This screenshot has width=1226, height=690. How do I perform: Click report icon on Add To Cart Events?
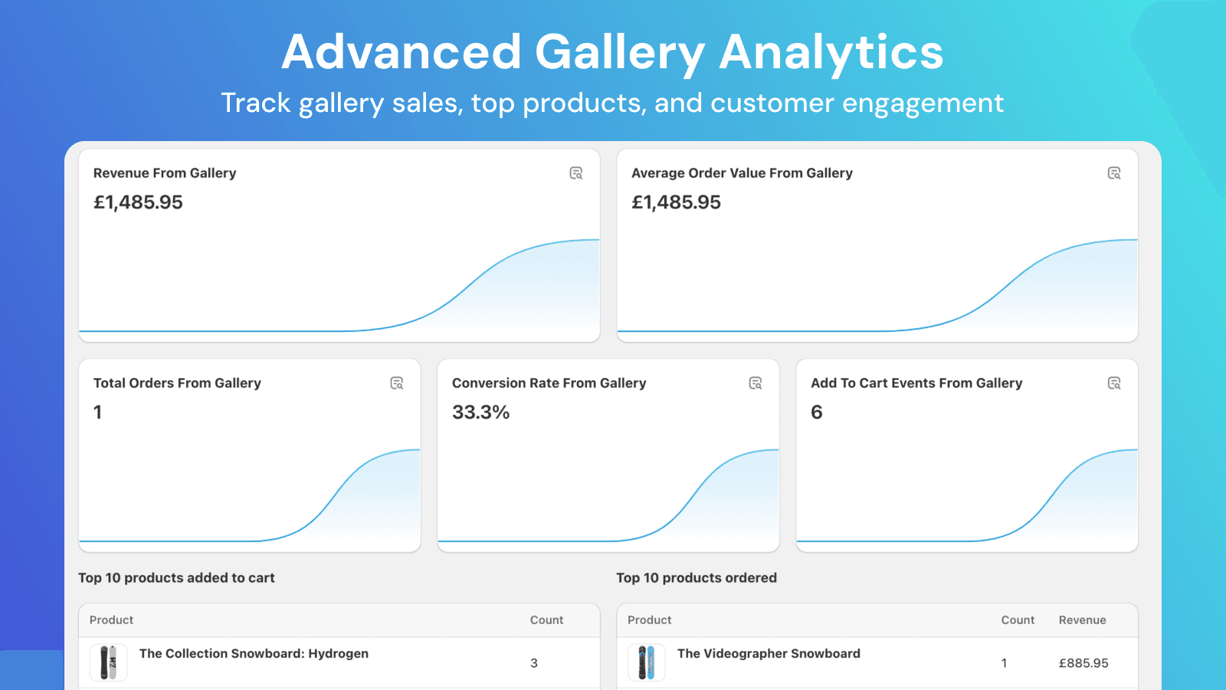1114,383
